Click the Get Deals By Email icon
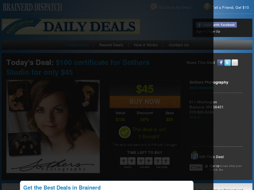This screenshot has width=254, height=190. (x=154, y=7)
